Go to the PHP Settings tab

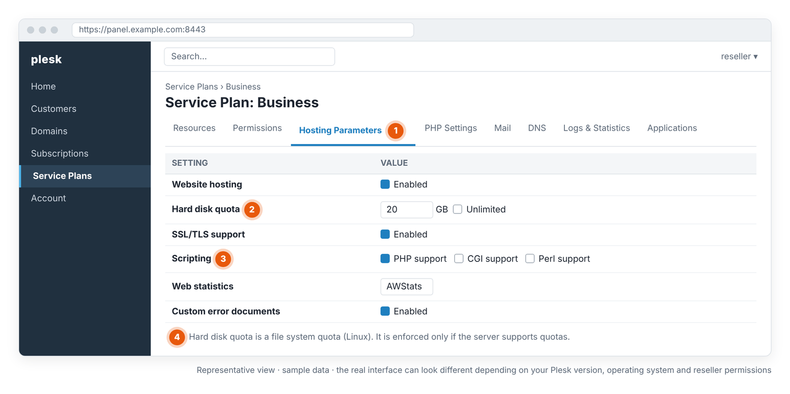(450, 128)
